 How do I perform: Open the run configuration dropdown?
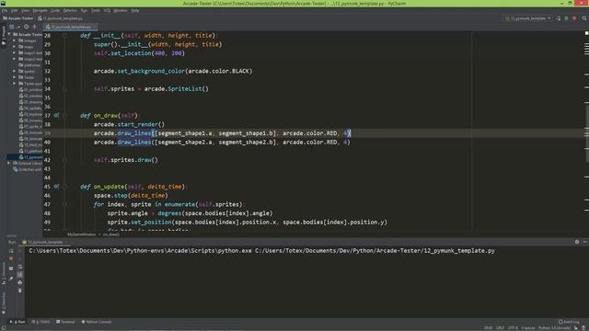coord(528,18)
